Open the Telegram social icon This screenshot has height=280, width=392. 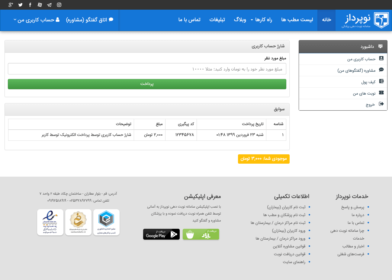point(49,5)
